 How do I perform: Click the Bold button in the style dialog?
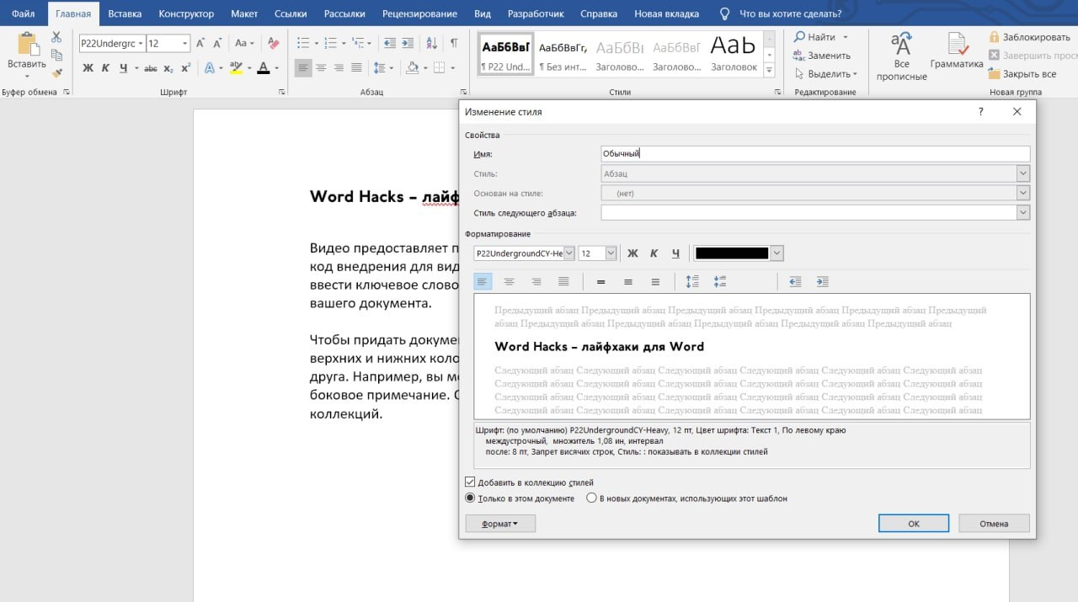(x=632, y=253)
